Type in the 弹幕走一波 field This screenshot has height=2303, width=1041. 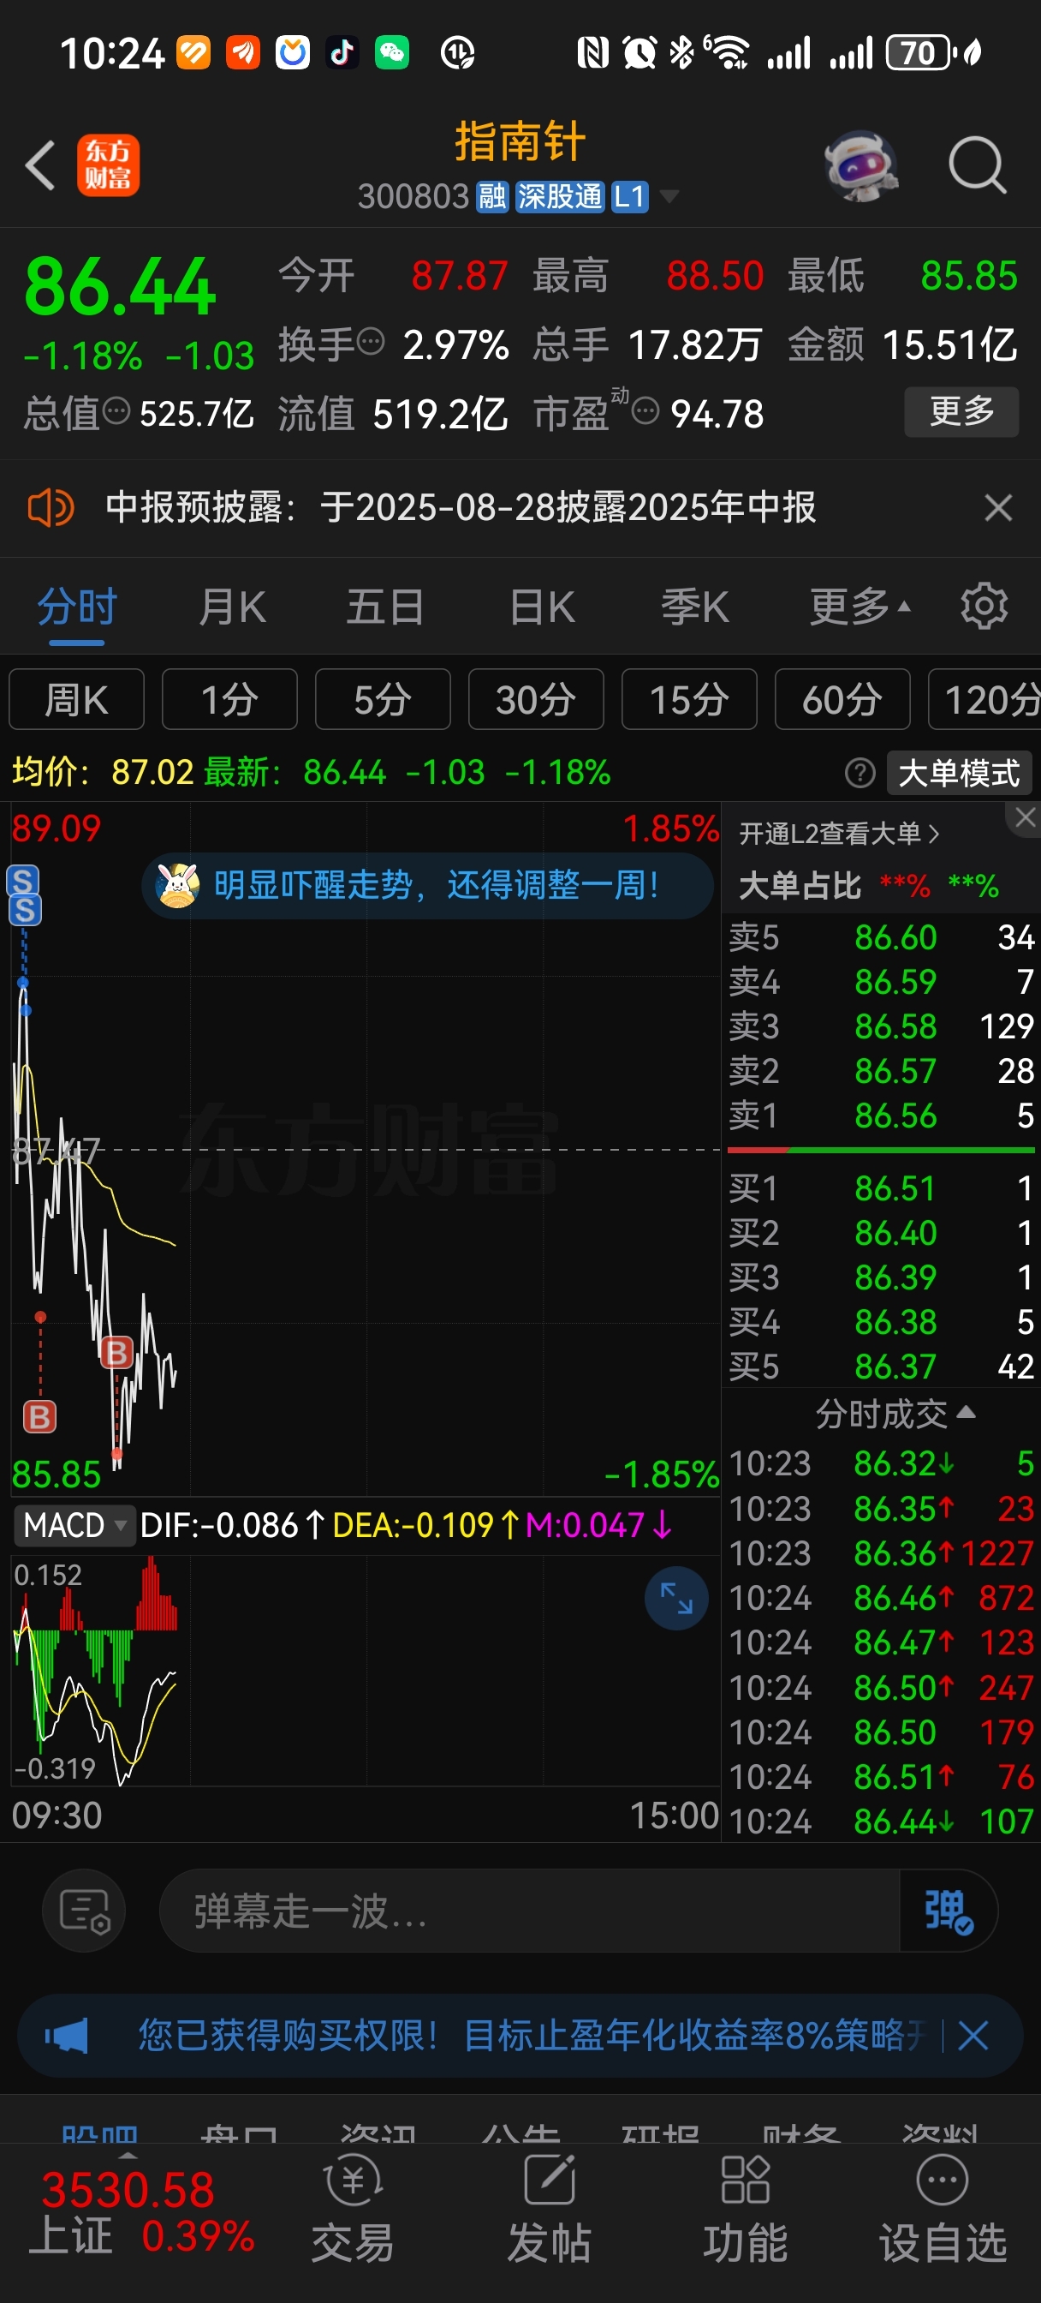(x=529, y=1911)
